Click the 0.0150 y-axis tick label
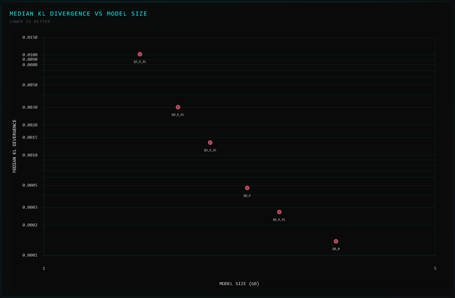The image size is (455, 298). (30, 37)
